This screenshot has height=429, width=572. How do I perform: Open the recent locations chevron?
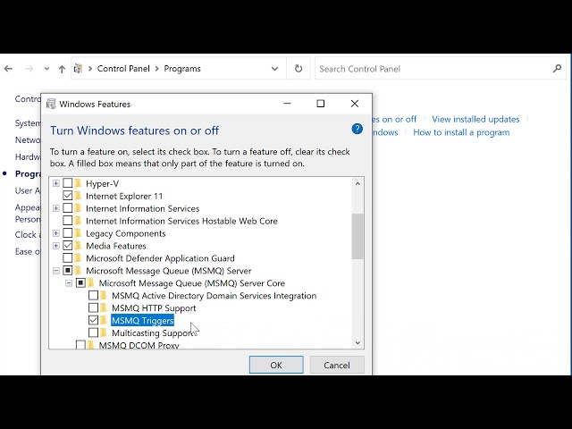pyautogui.click(x=46, y=69)
